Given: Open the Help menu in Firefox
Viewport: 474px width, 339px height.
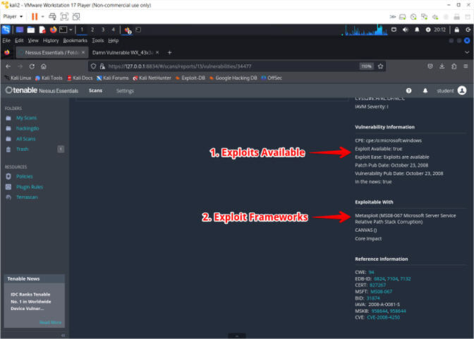Looking at the screenshot, I should click(114, 40).
